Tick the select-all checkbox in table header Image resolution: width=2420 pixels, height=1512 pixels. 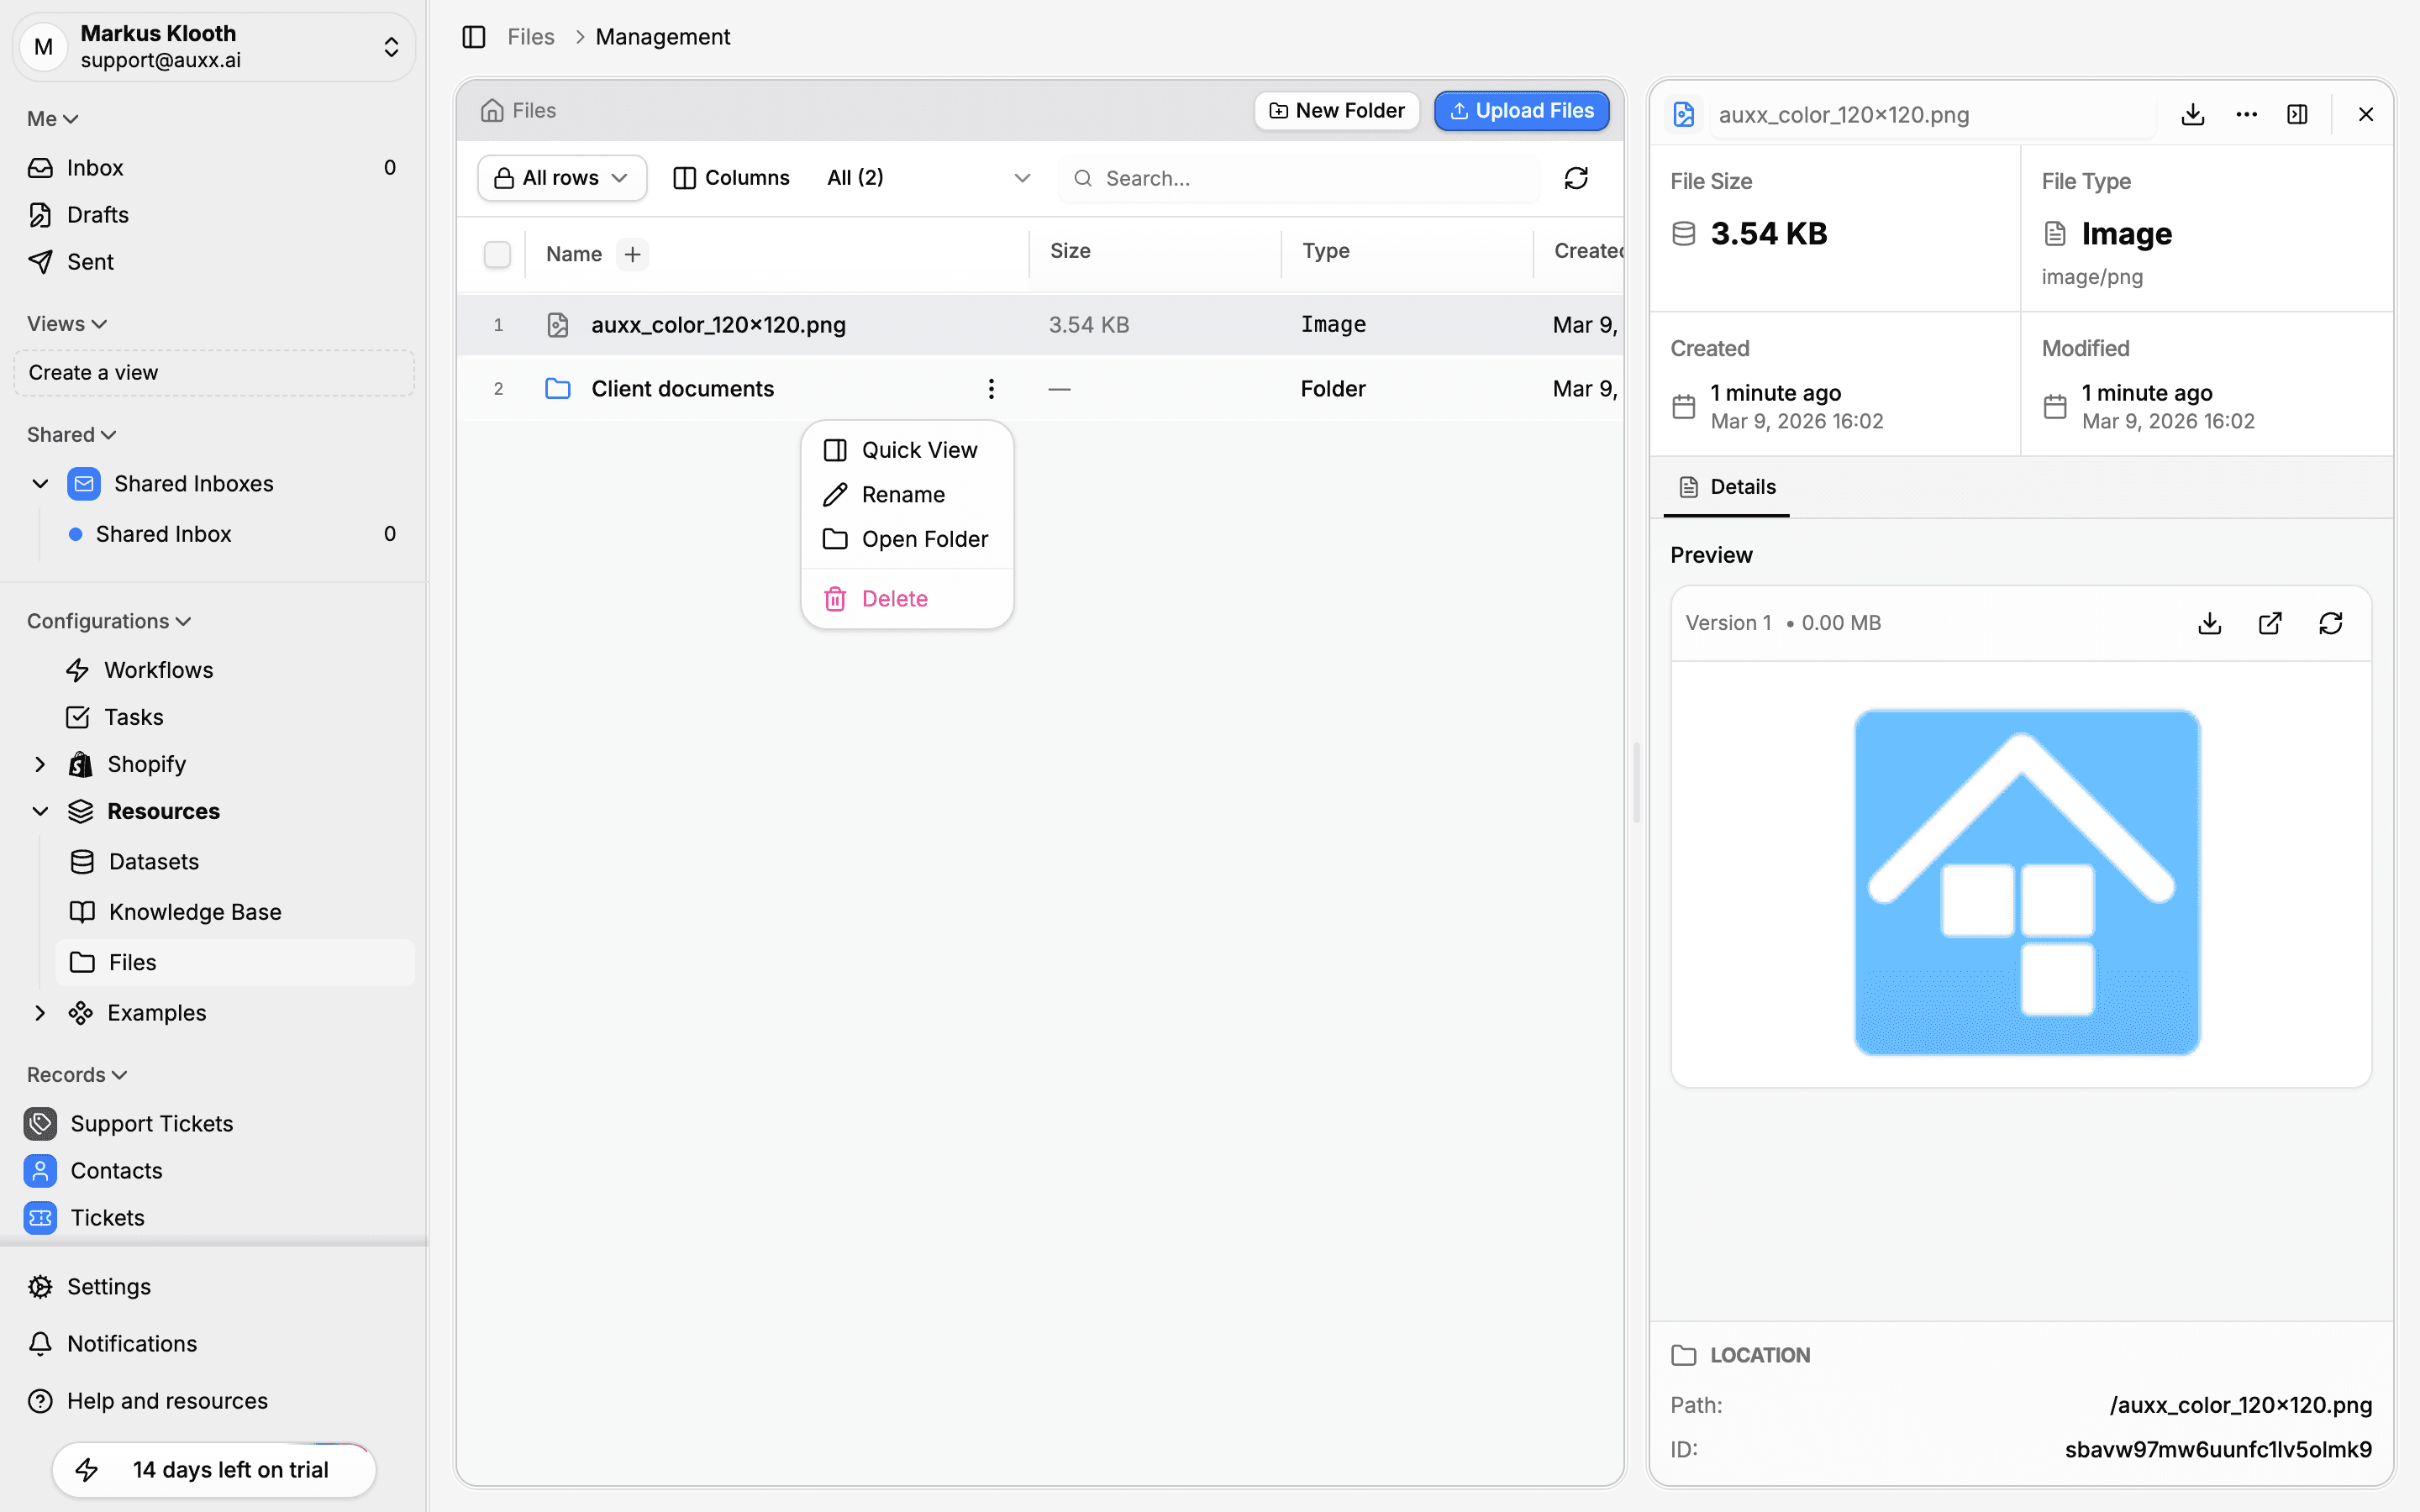click(497, 254)
